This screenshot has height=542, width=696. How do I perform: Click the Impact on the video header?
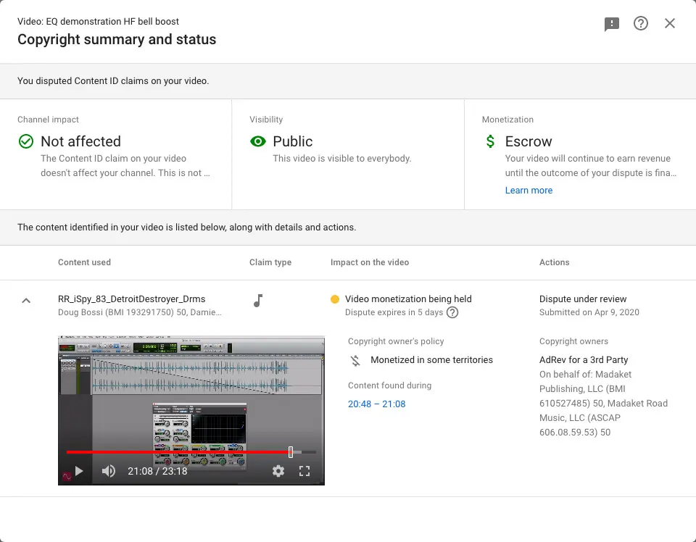coord(370,262)
